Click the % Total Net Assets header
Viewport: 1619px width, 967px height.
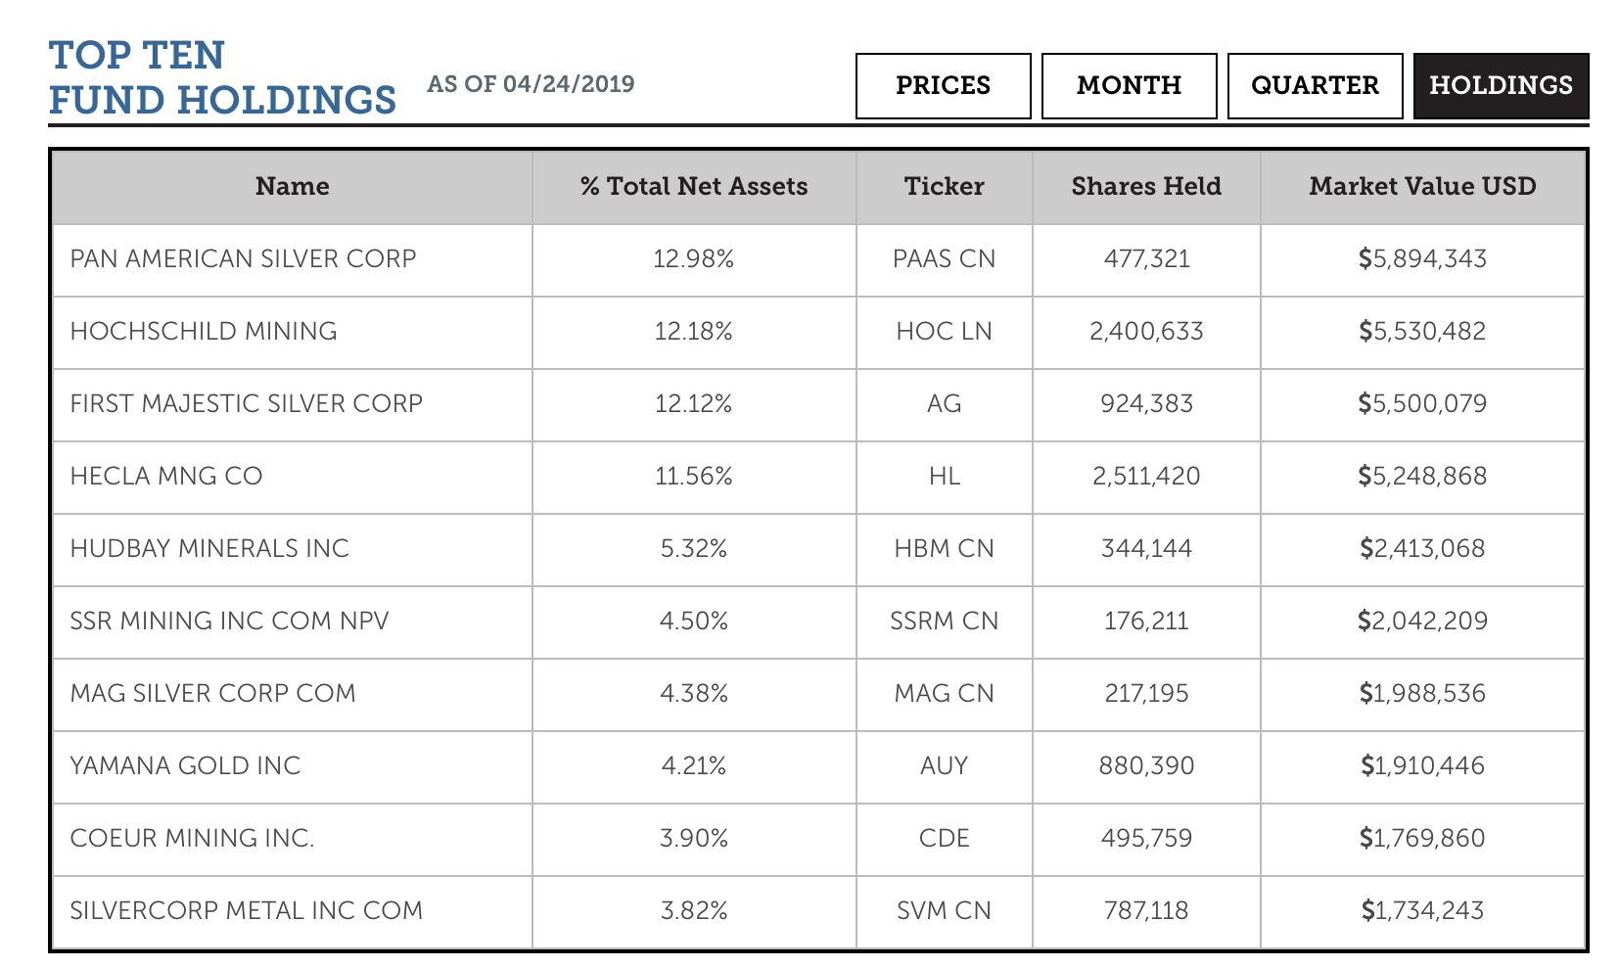694,186
